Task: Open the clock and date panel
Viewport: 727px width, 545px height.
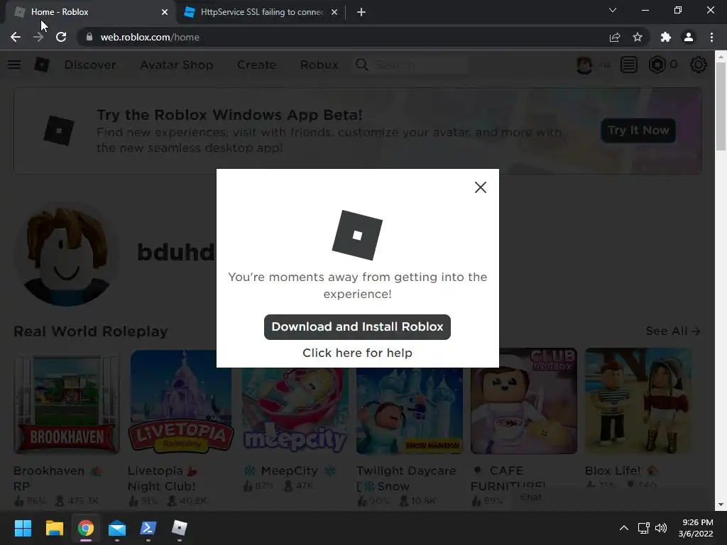Action: click(696, 528)
